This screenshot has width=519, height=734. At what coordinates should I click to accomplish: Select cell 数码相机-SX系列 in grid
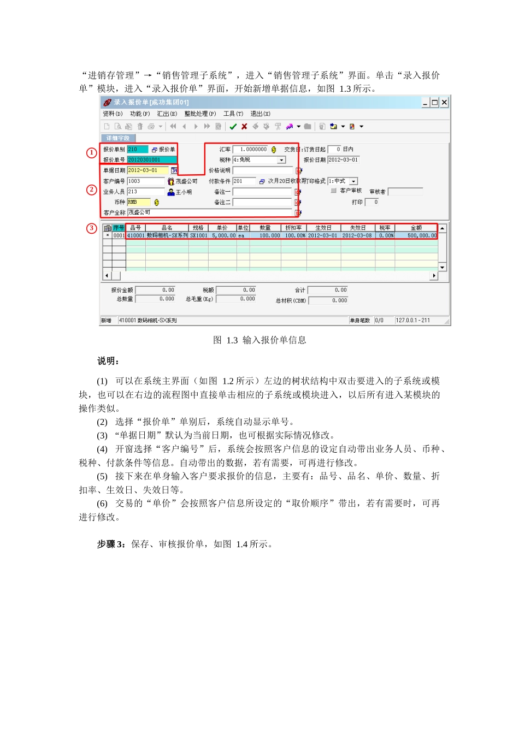tap(167, 235)
